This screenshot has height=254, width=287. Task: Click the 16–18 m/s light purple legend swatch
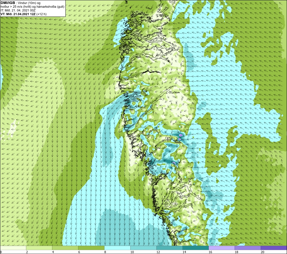(x=222, y=248)
